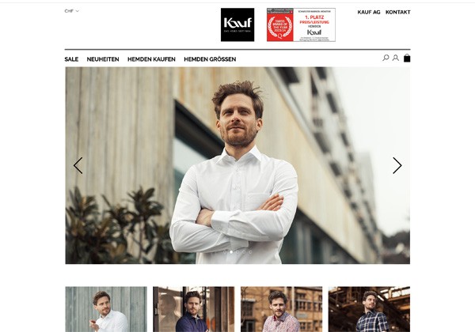Viewport: 475px width, 332px height.
Task: Expand HEMDEN GRÖSSEN menu
Action: click(210, 59)
